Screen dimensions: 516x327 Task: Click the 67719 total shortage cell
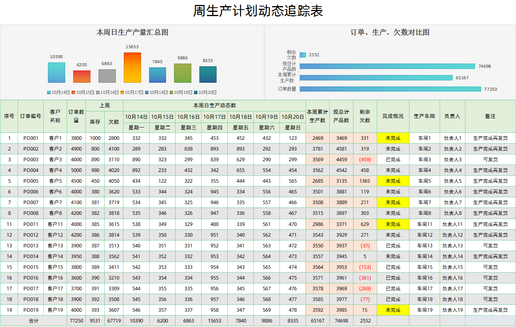(x=114, y=321)
